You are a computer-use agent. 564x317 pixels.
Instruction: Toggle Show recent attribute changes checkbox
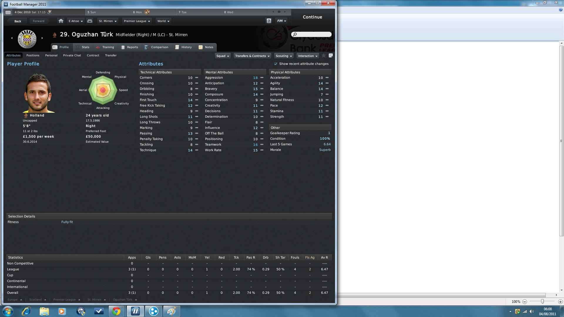(x=276, y=64)
